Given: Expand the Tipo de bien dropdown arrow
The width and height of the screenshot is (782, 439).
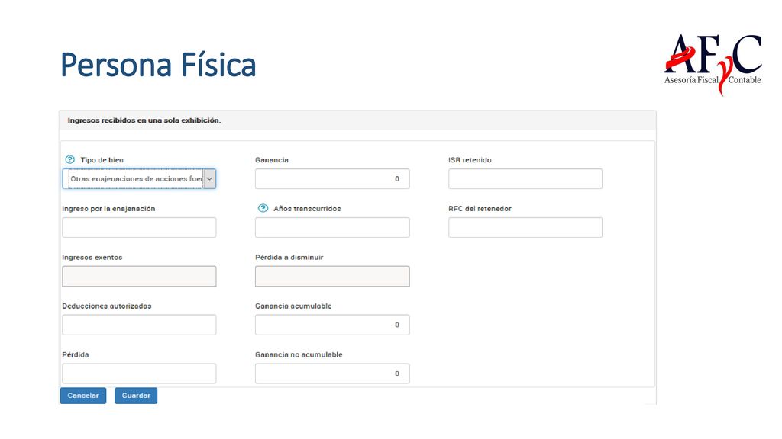Looking at the screenshot, I should (x=209, y=178).
